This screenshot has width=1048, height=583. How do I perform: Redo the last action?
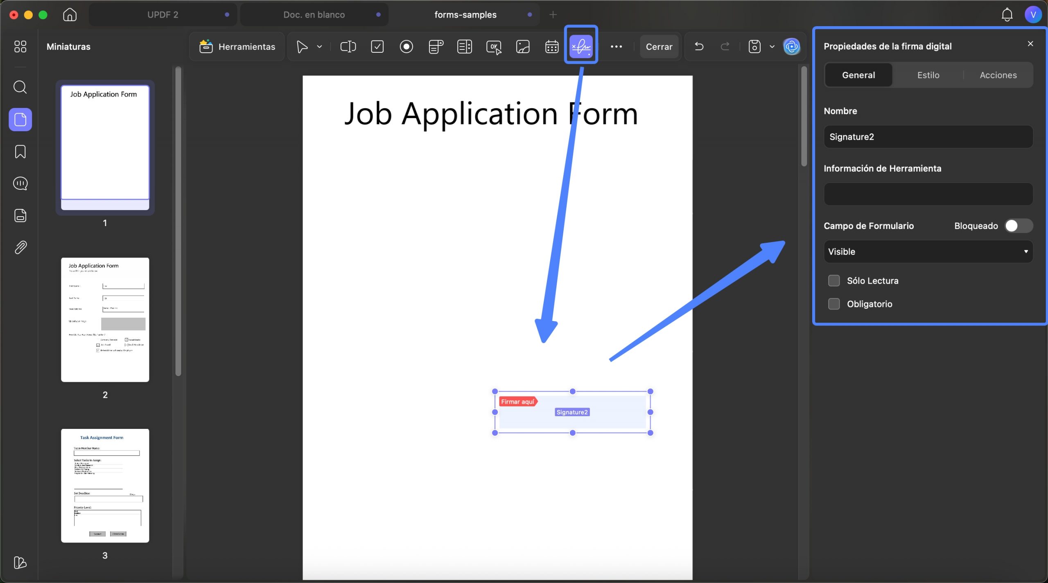coord(725,47)
